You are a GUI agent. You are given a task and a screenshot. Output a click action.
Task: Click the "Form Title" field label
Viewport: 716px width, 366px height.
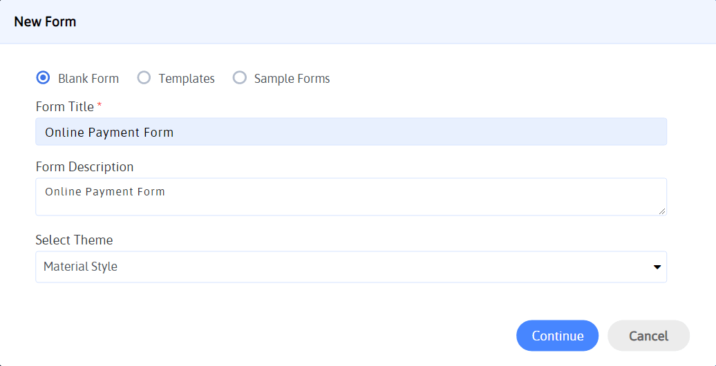(x=65, y=107)
